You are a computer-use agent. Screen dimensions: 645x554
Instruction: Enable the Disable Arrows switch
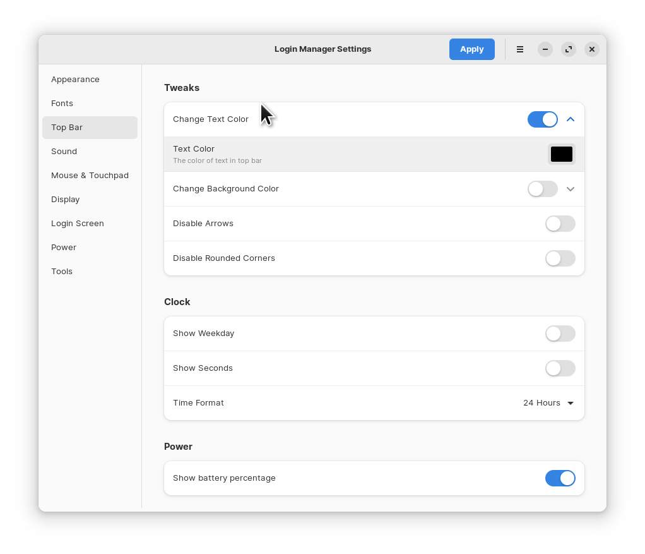pos(560,224)
